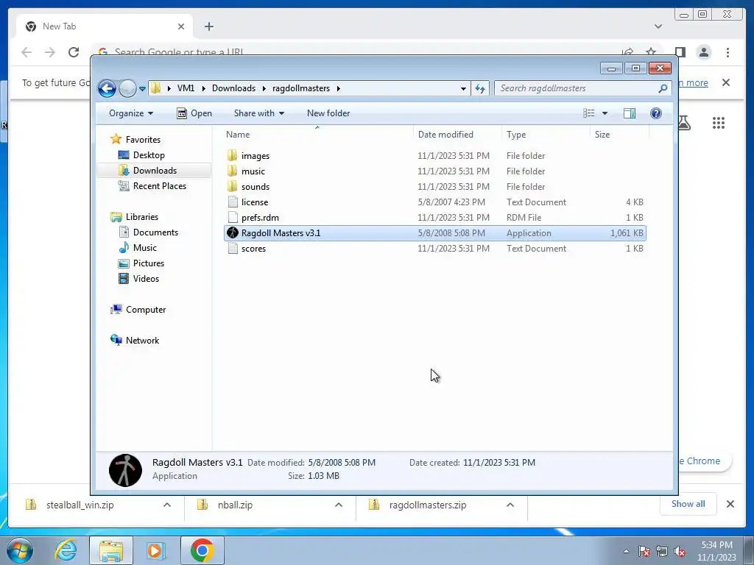This screenshot has height=565, width=754.
Task: Click Show all downloads in Chrome
Action: click(688, 504)
